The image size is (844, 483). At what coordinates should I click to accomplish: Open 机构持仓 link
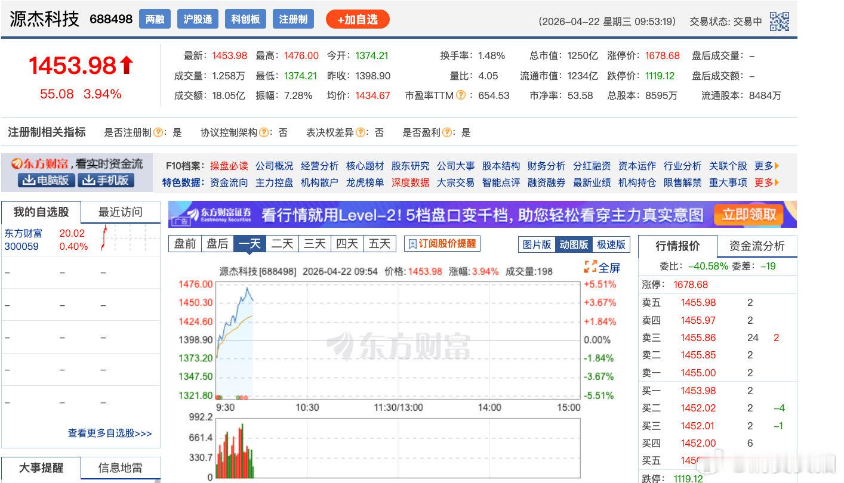pos(637,182)
